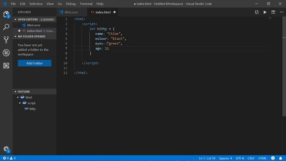Click the Run play icon in editor toolbar
286x161 pixels.
point(265,12)
